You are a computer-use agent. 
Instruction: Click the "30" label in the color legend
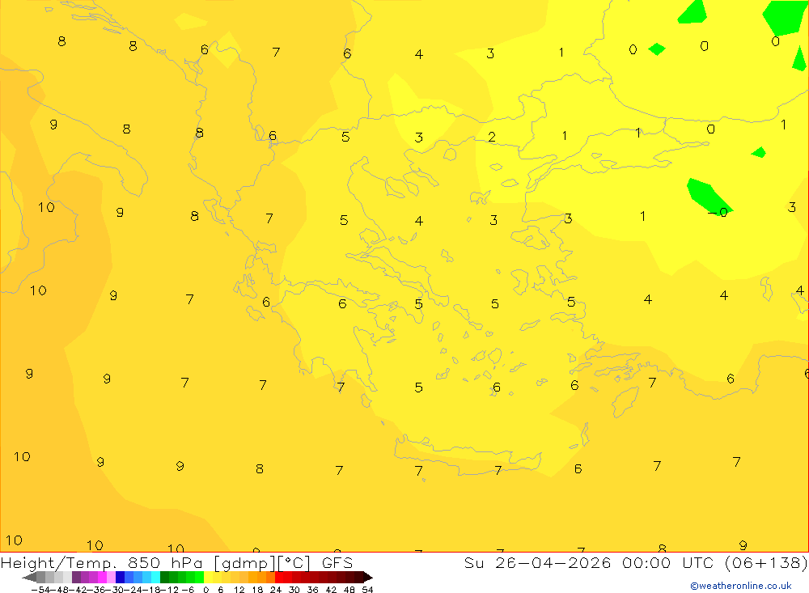pyautogui.click(x=294, y=590)
